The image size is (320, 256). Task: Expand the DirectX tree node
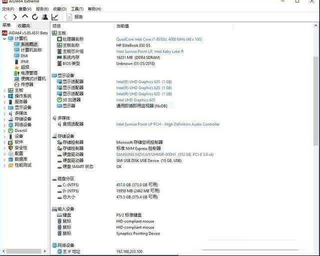click(x=4, y=130)
